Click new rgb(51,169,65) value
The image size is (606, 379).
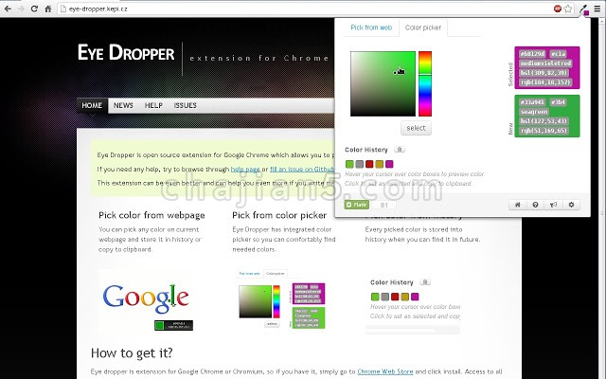coord(543,131)
